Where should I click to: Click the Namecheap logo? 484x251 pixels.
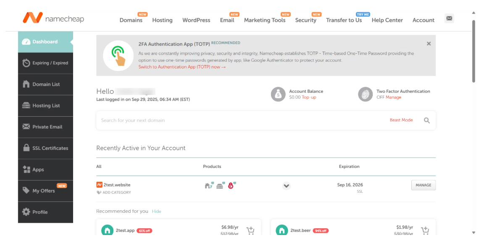(x=53, y=18)
